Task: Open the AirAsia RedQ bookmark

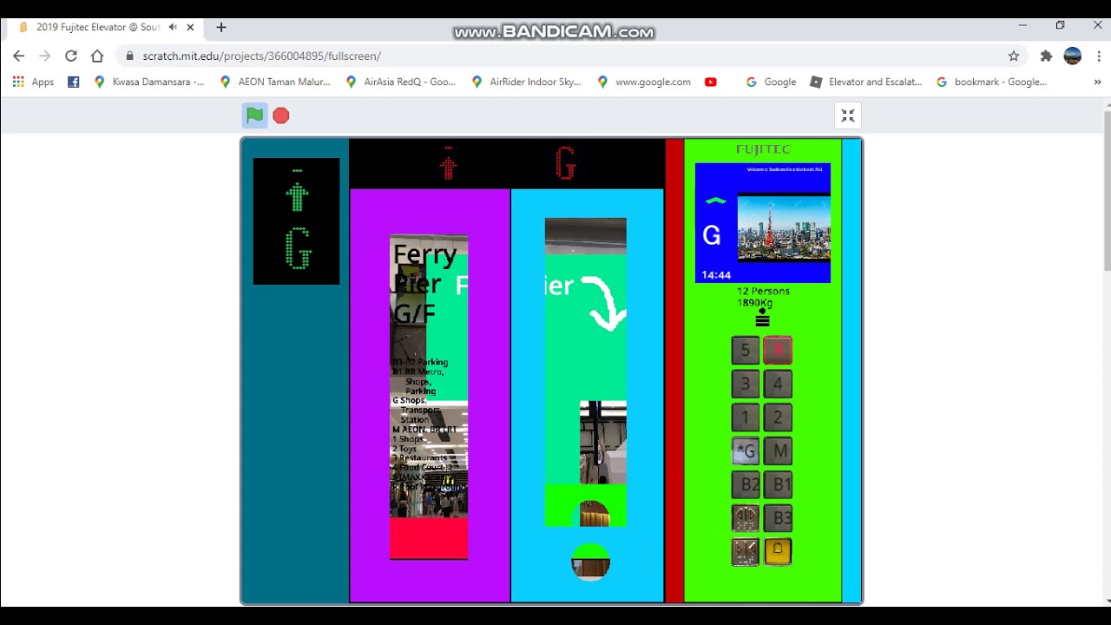Action: pos(400,82)
